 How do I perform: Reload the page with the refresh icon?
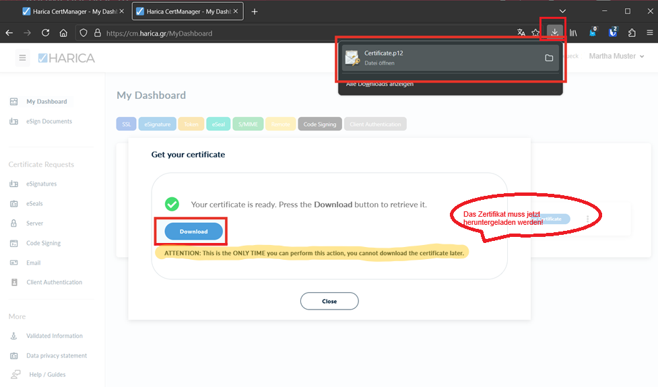[x=45, y=33]
